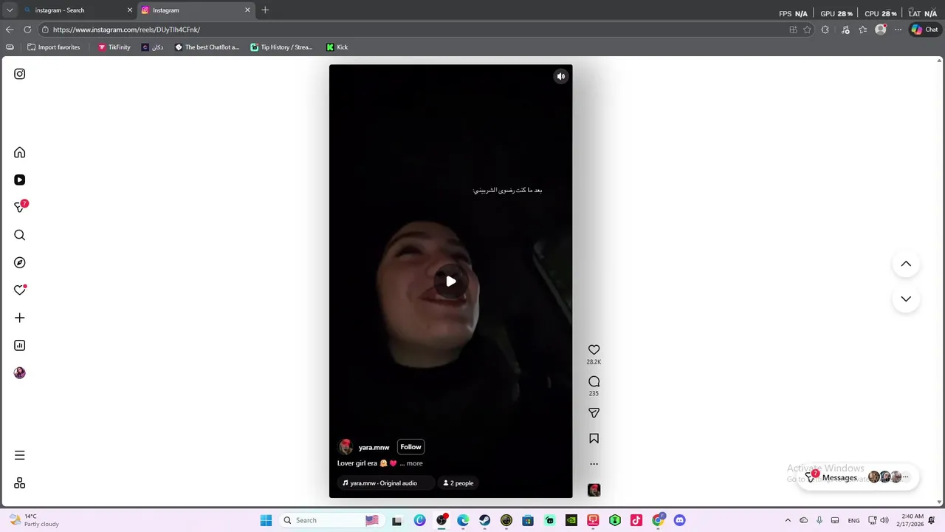The image size is (945, 532).
Task: Open 'Import favorites' bookmark
Action: click(x=53, y=47)
